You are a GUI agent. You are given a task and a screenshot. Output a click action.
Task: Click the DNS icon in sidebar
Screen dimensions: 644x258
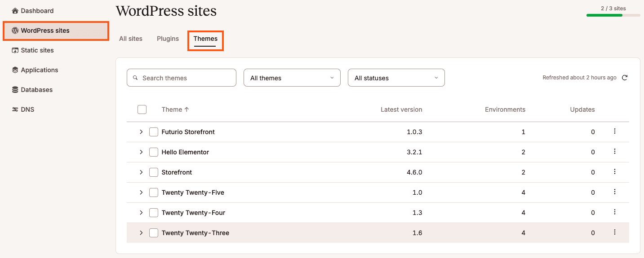pyautogui.click(x=15, y=109)
